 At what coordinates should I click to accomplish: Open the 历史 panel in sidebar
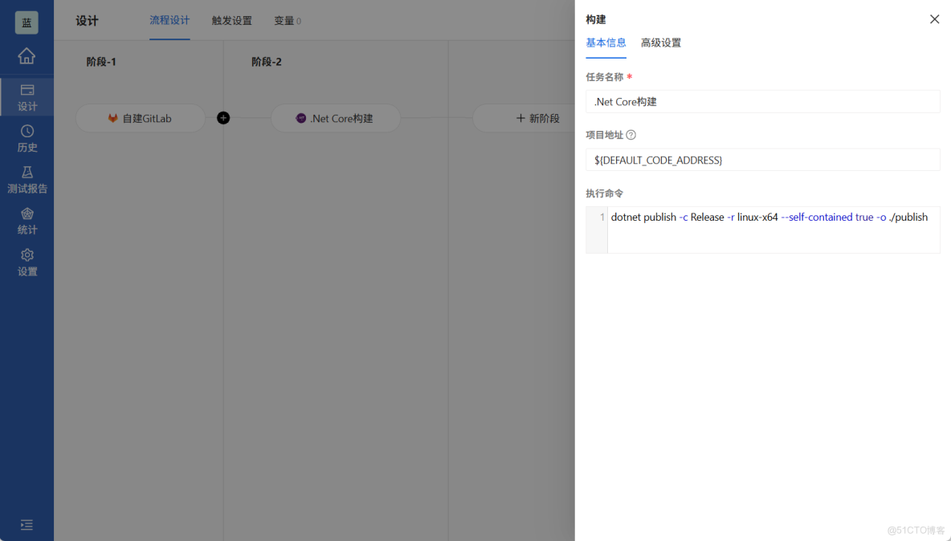pyautogui.click(x=27, y=136)
